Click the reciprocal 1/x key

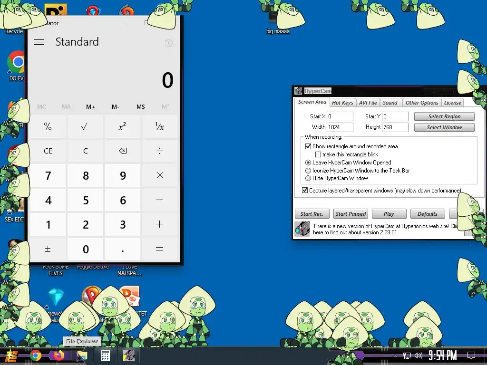(x=160, y=126)
